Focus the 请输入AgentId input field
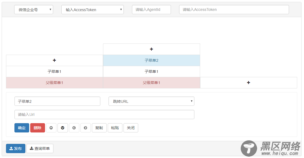Image resolution: width=304 pixels, height=158 pixels. (151, 10)
